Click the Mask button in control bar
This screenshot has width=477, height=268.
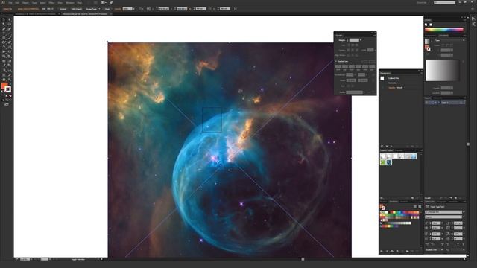107,9
